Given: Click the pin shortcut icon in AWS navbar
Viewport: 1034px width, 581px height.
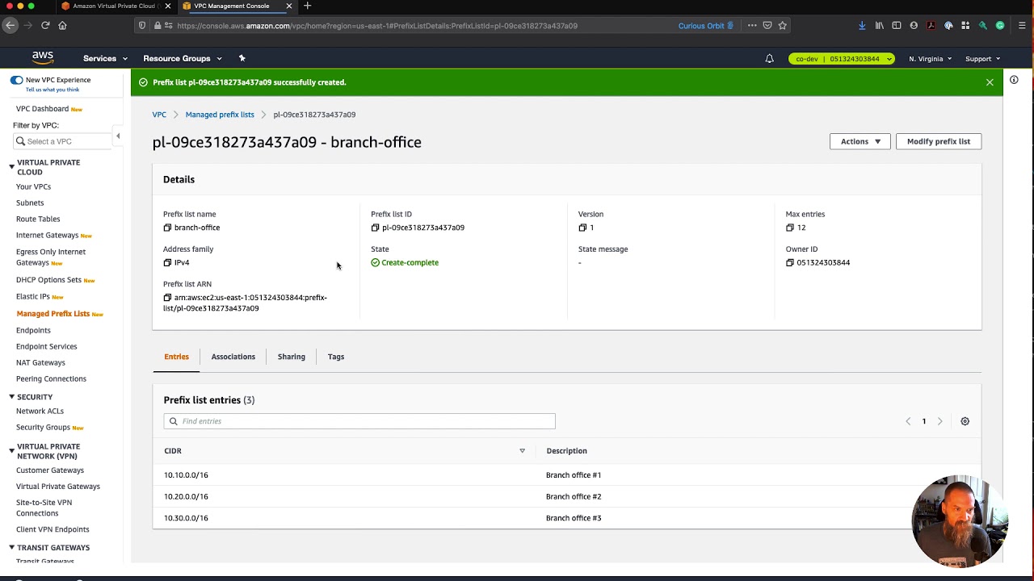Looking at the screenshot, I should (242, 58).
